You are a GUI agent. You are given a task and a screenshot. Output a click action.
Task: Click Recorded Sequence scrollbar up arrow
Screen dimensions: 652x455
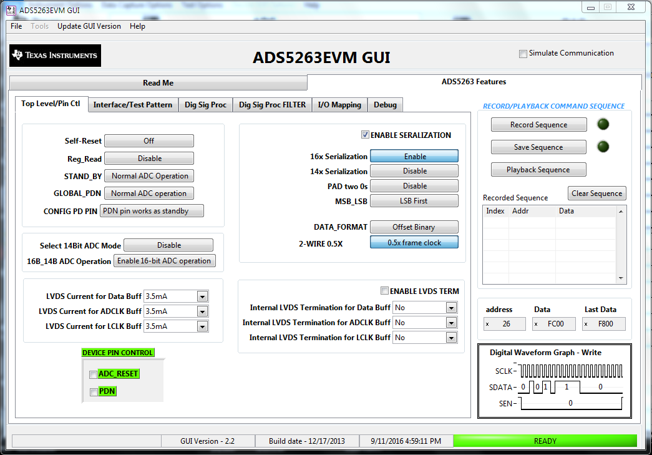pyautogui.click(x=621, y=212)
